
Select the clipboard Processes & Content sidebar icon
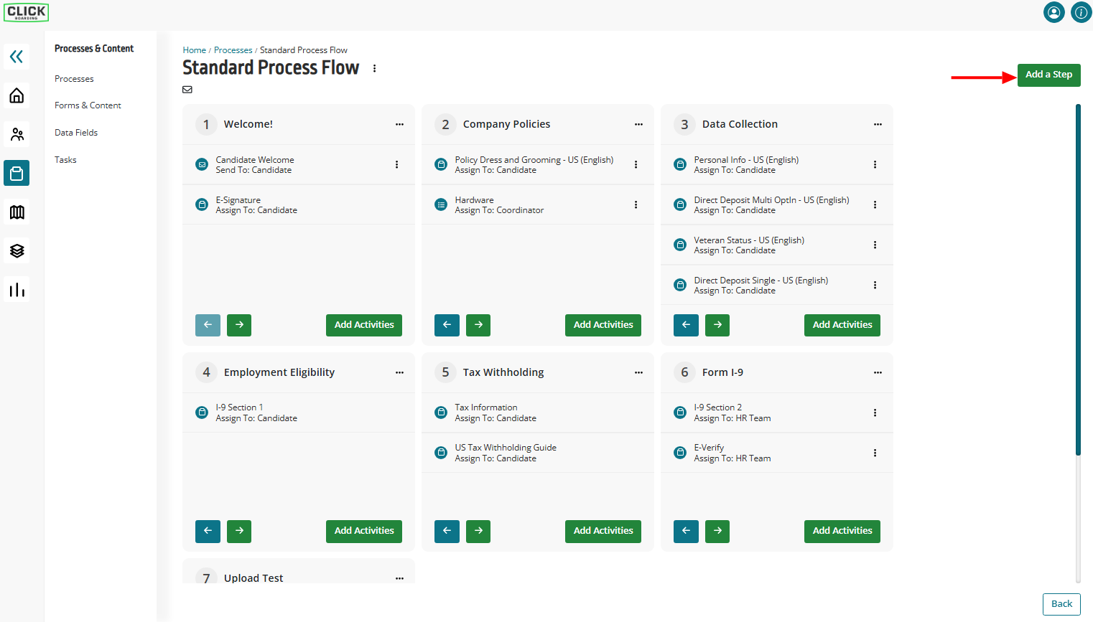click(17, 173)
